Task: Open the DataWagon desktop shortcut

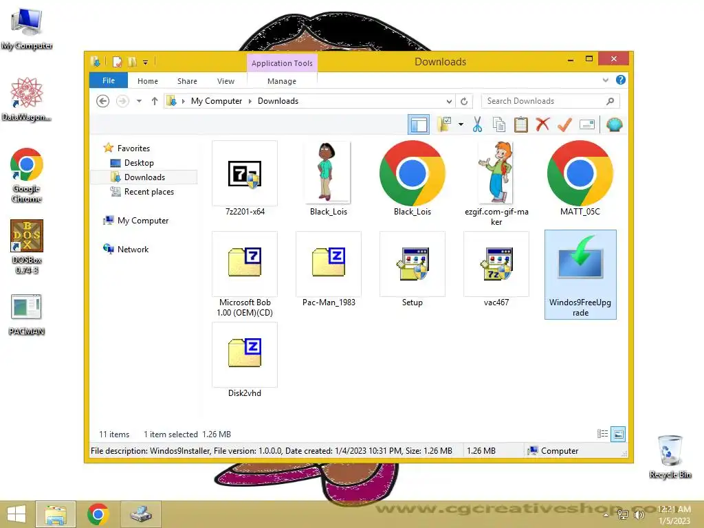Action: (x=27, y=99)
